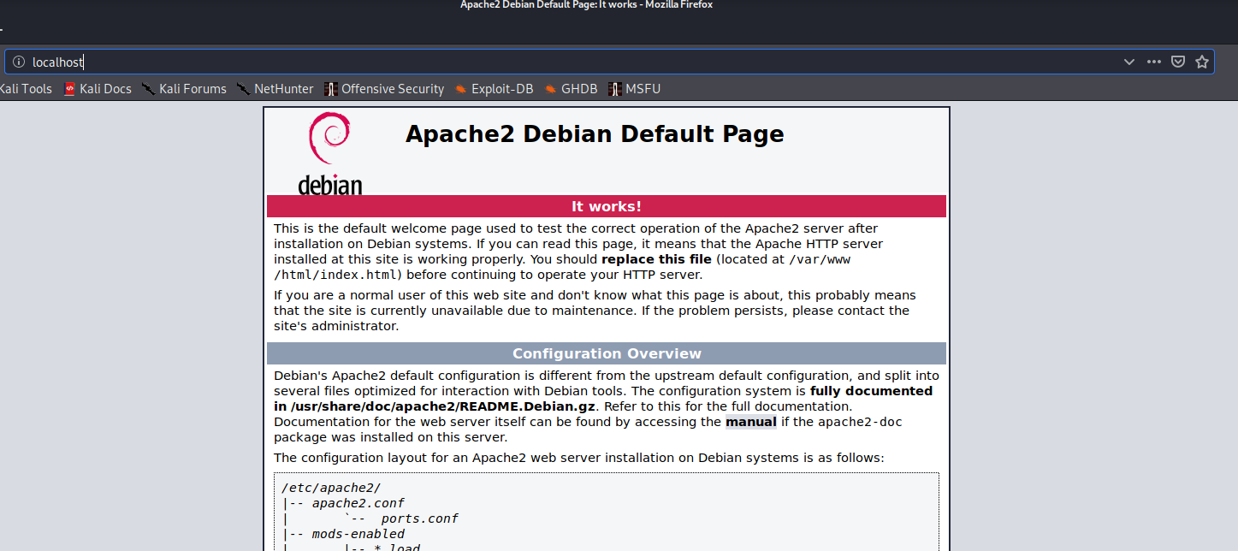
Task: Click the Configuration Overview section header
Action: [607, 353]
